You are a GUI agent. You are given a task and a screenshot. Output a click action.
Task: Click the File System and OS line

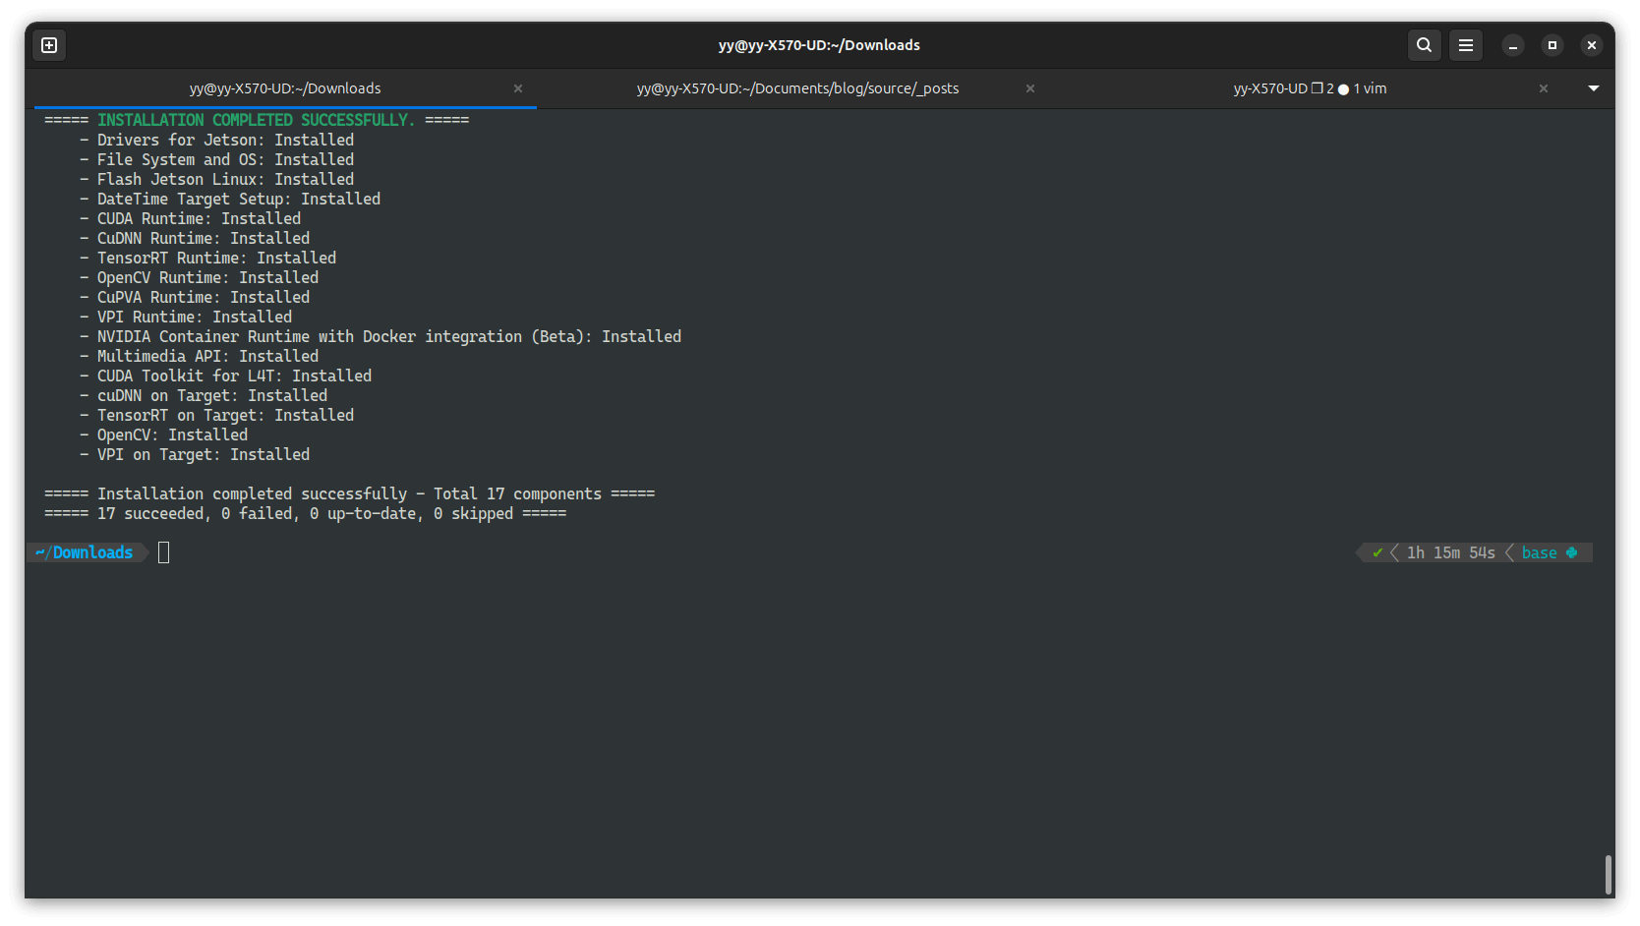click(x=216, y=159)
